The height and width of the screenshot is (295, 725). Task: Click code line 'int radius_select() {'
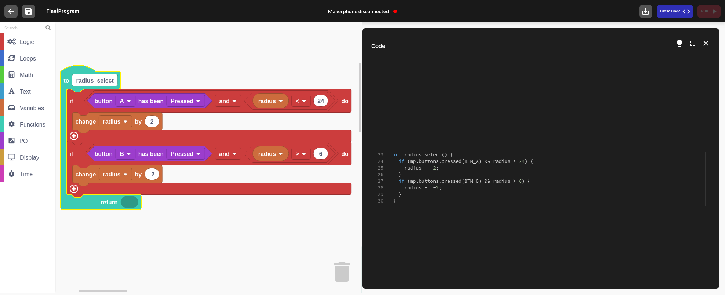(x=423, y=155)
